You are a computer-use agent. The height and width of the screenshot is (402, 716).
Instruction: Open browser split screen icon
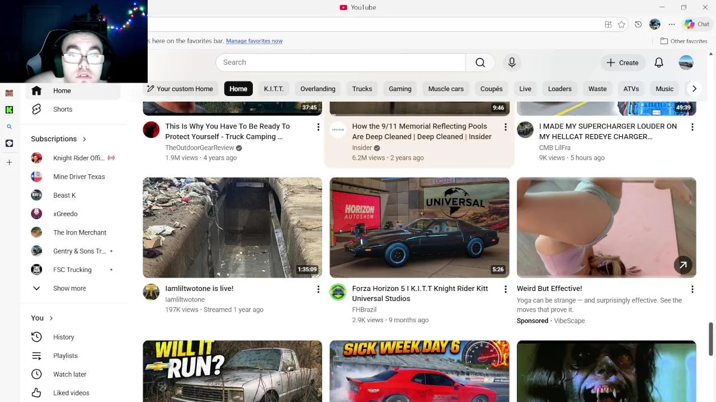coord(608,25)
